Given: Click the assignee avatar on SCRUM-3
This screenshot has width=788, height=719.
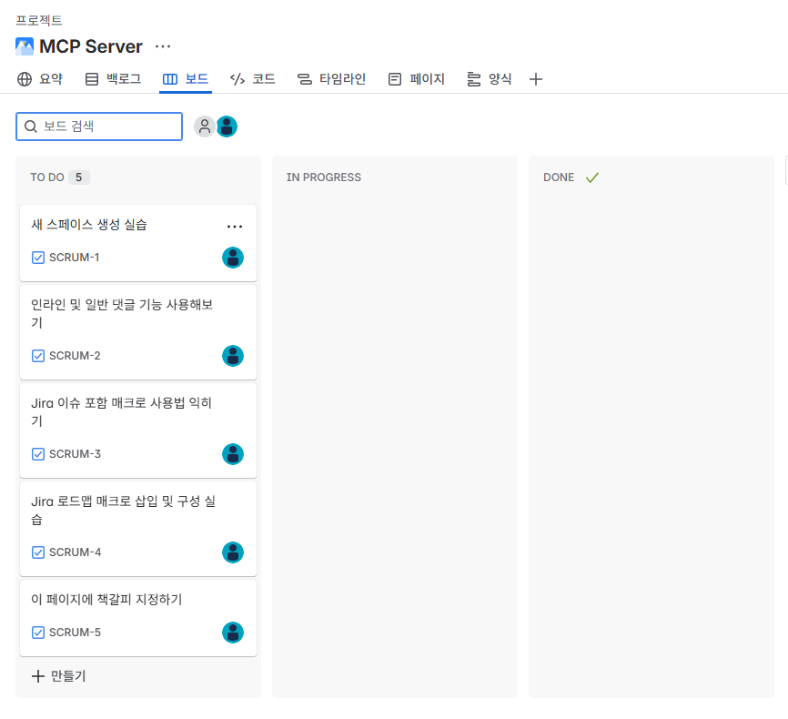Looking at the screenshot, I should [x=233, y=454].
